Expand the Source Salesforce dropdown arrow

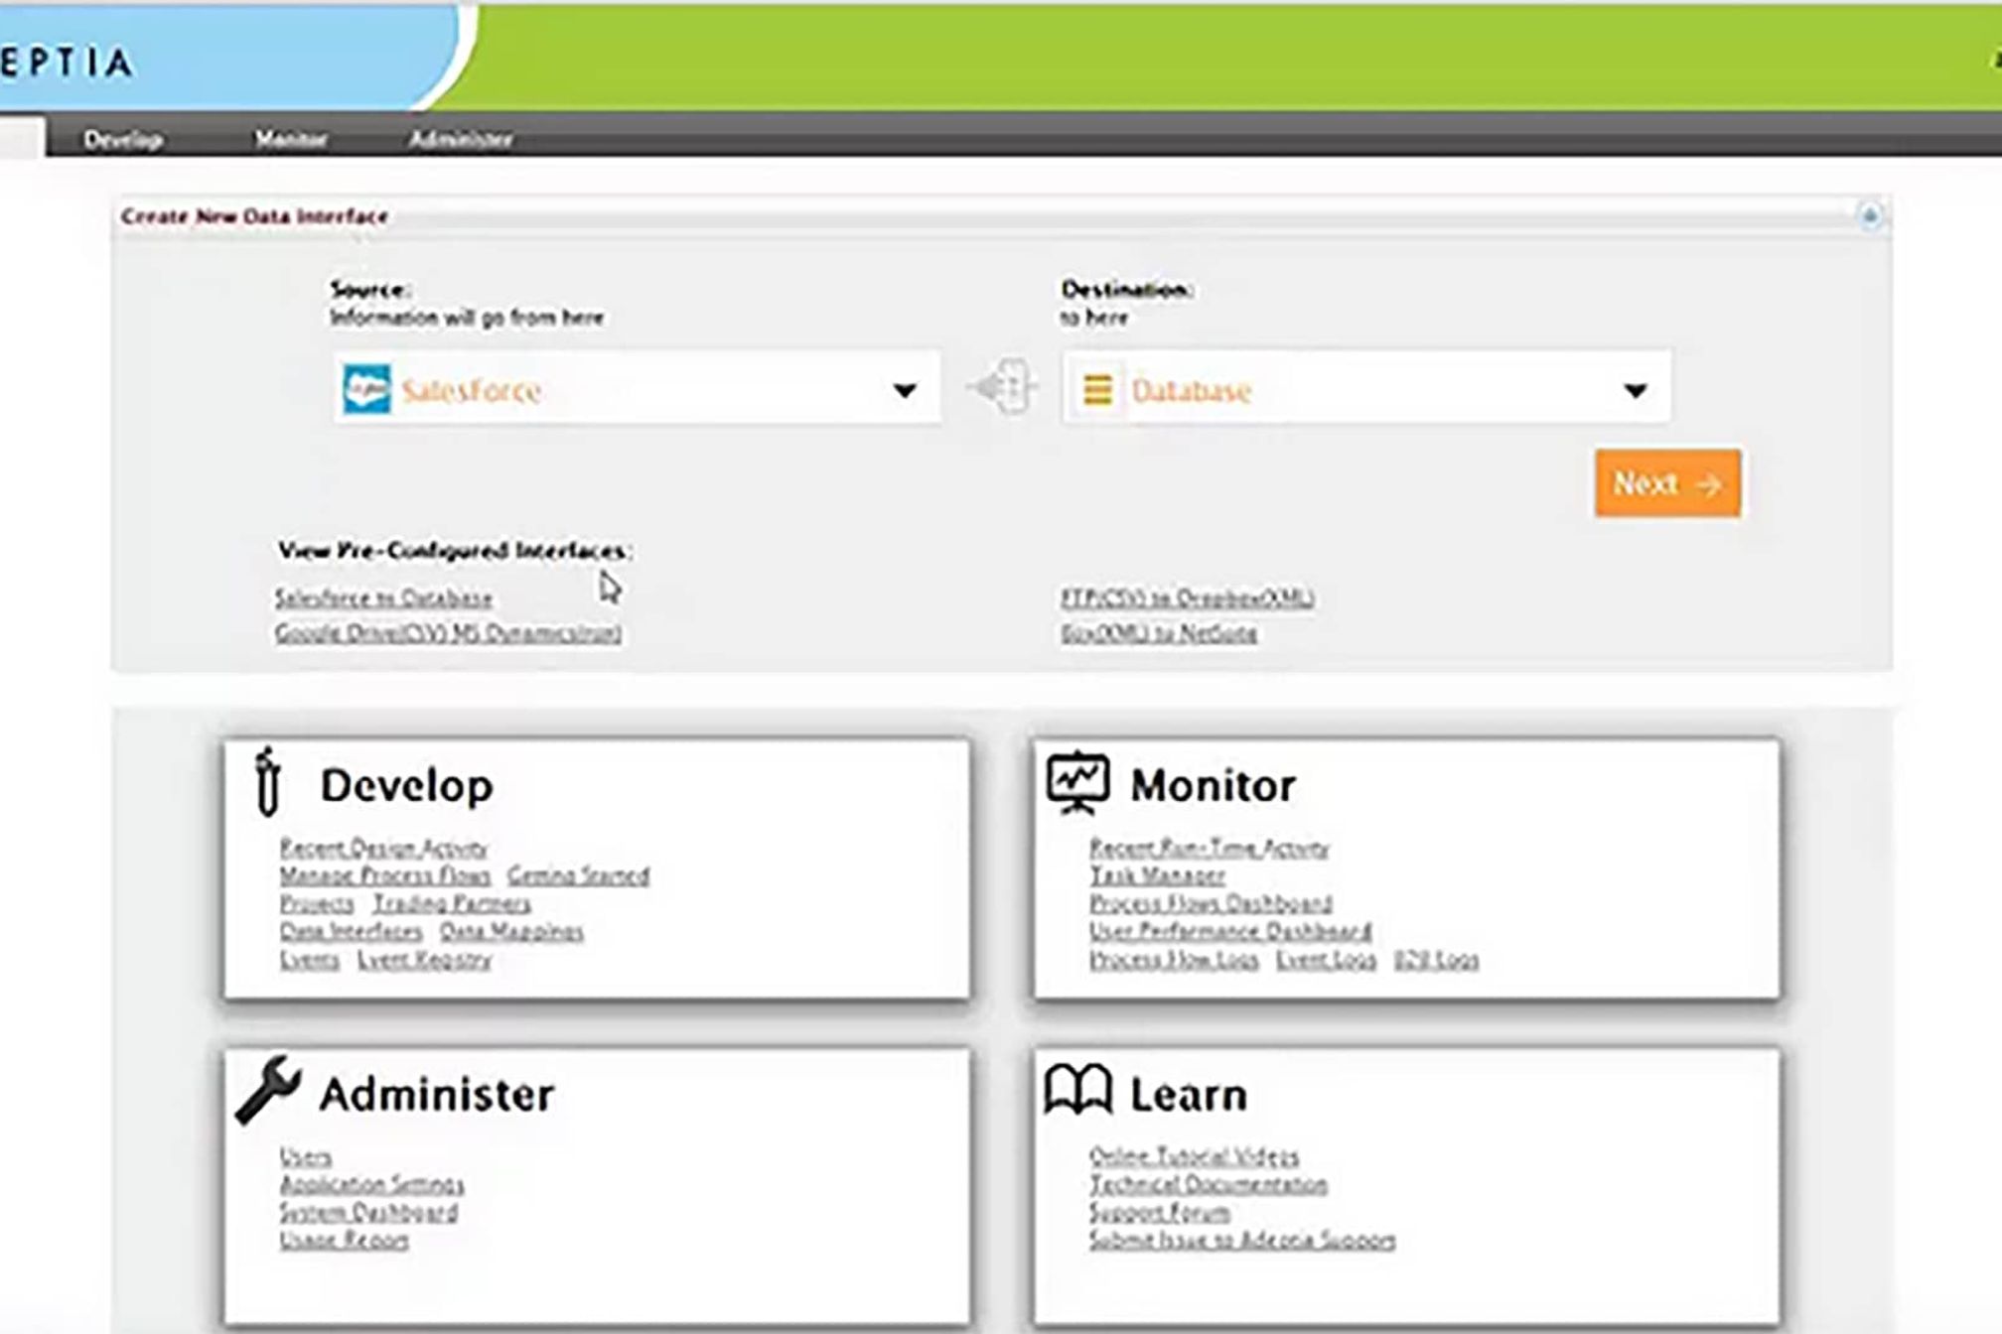(x=904, y=390)
